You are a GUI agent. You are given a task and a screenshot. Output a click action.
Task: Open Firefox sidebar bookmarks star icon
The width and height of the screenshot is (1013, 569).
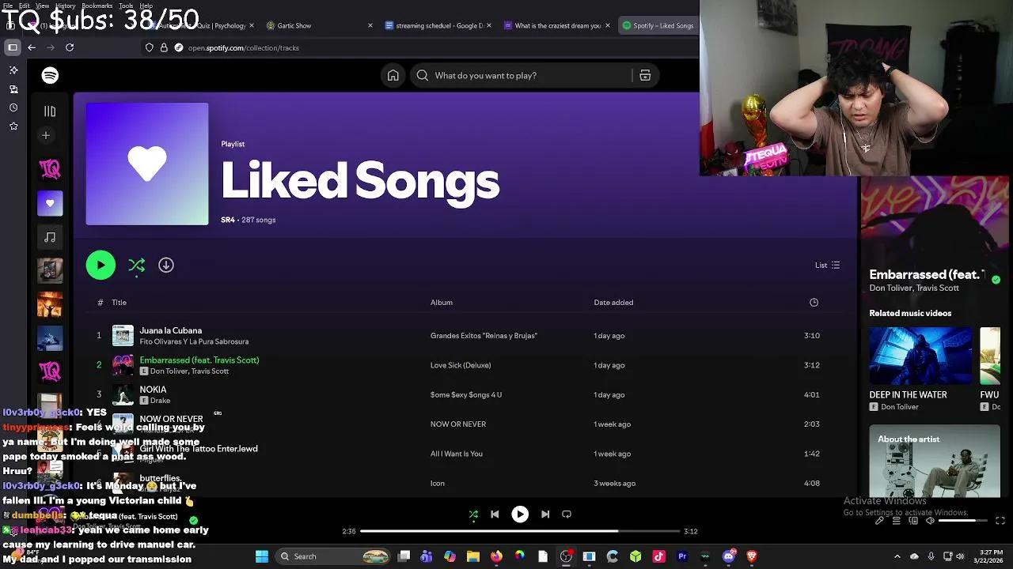tap(13, 126)
